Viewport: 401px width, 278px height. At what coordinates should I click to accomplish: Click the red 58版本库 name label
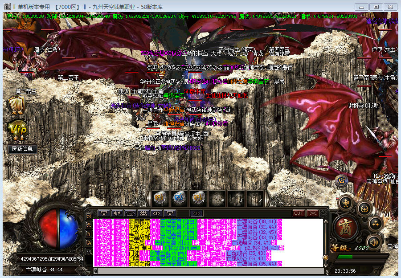coord(195,91)
